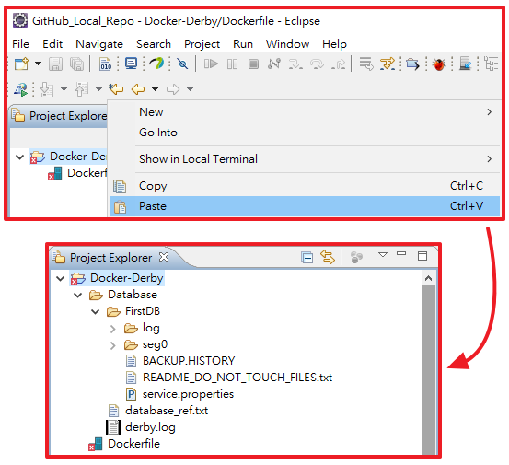Open the Run menu
The width and height of the screenshot is (509, 465).
(x=243, y=44)
